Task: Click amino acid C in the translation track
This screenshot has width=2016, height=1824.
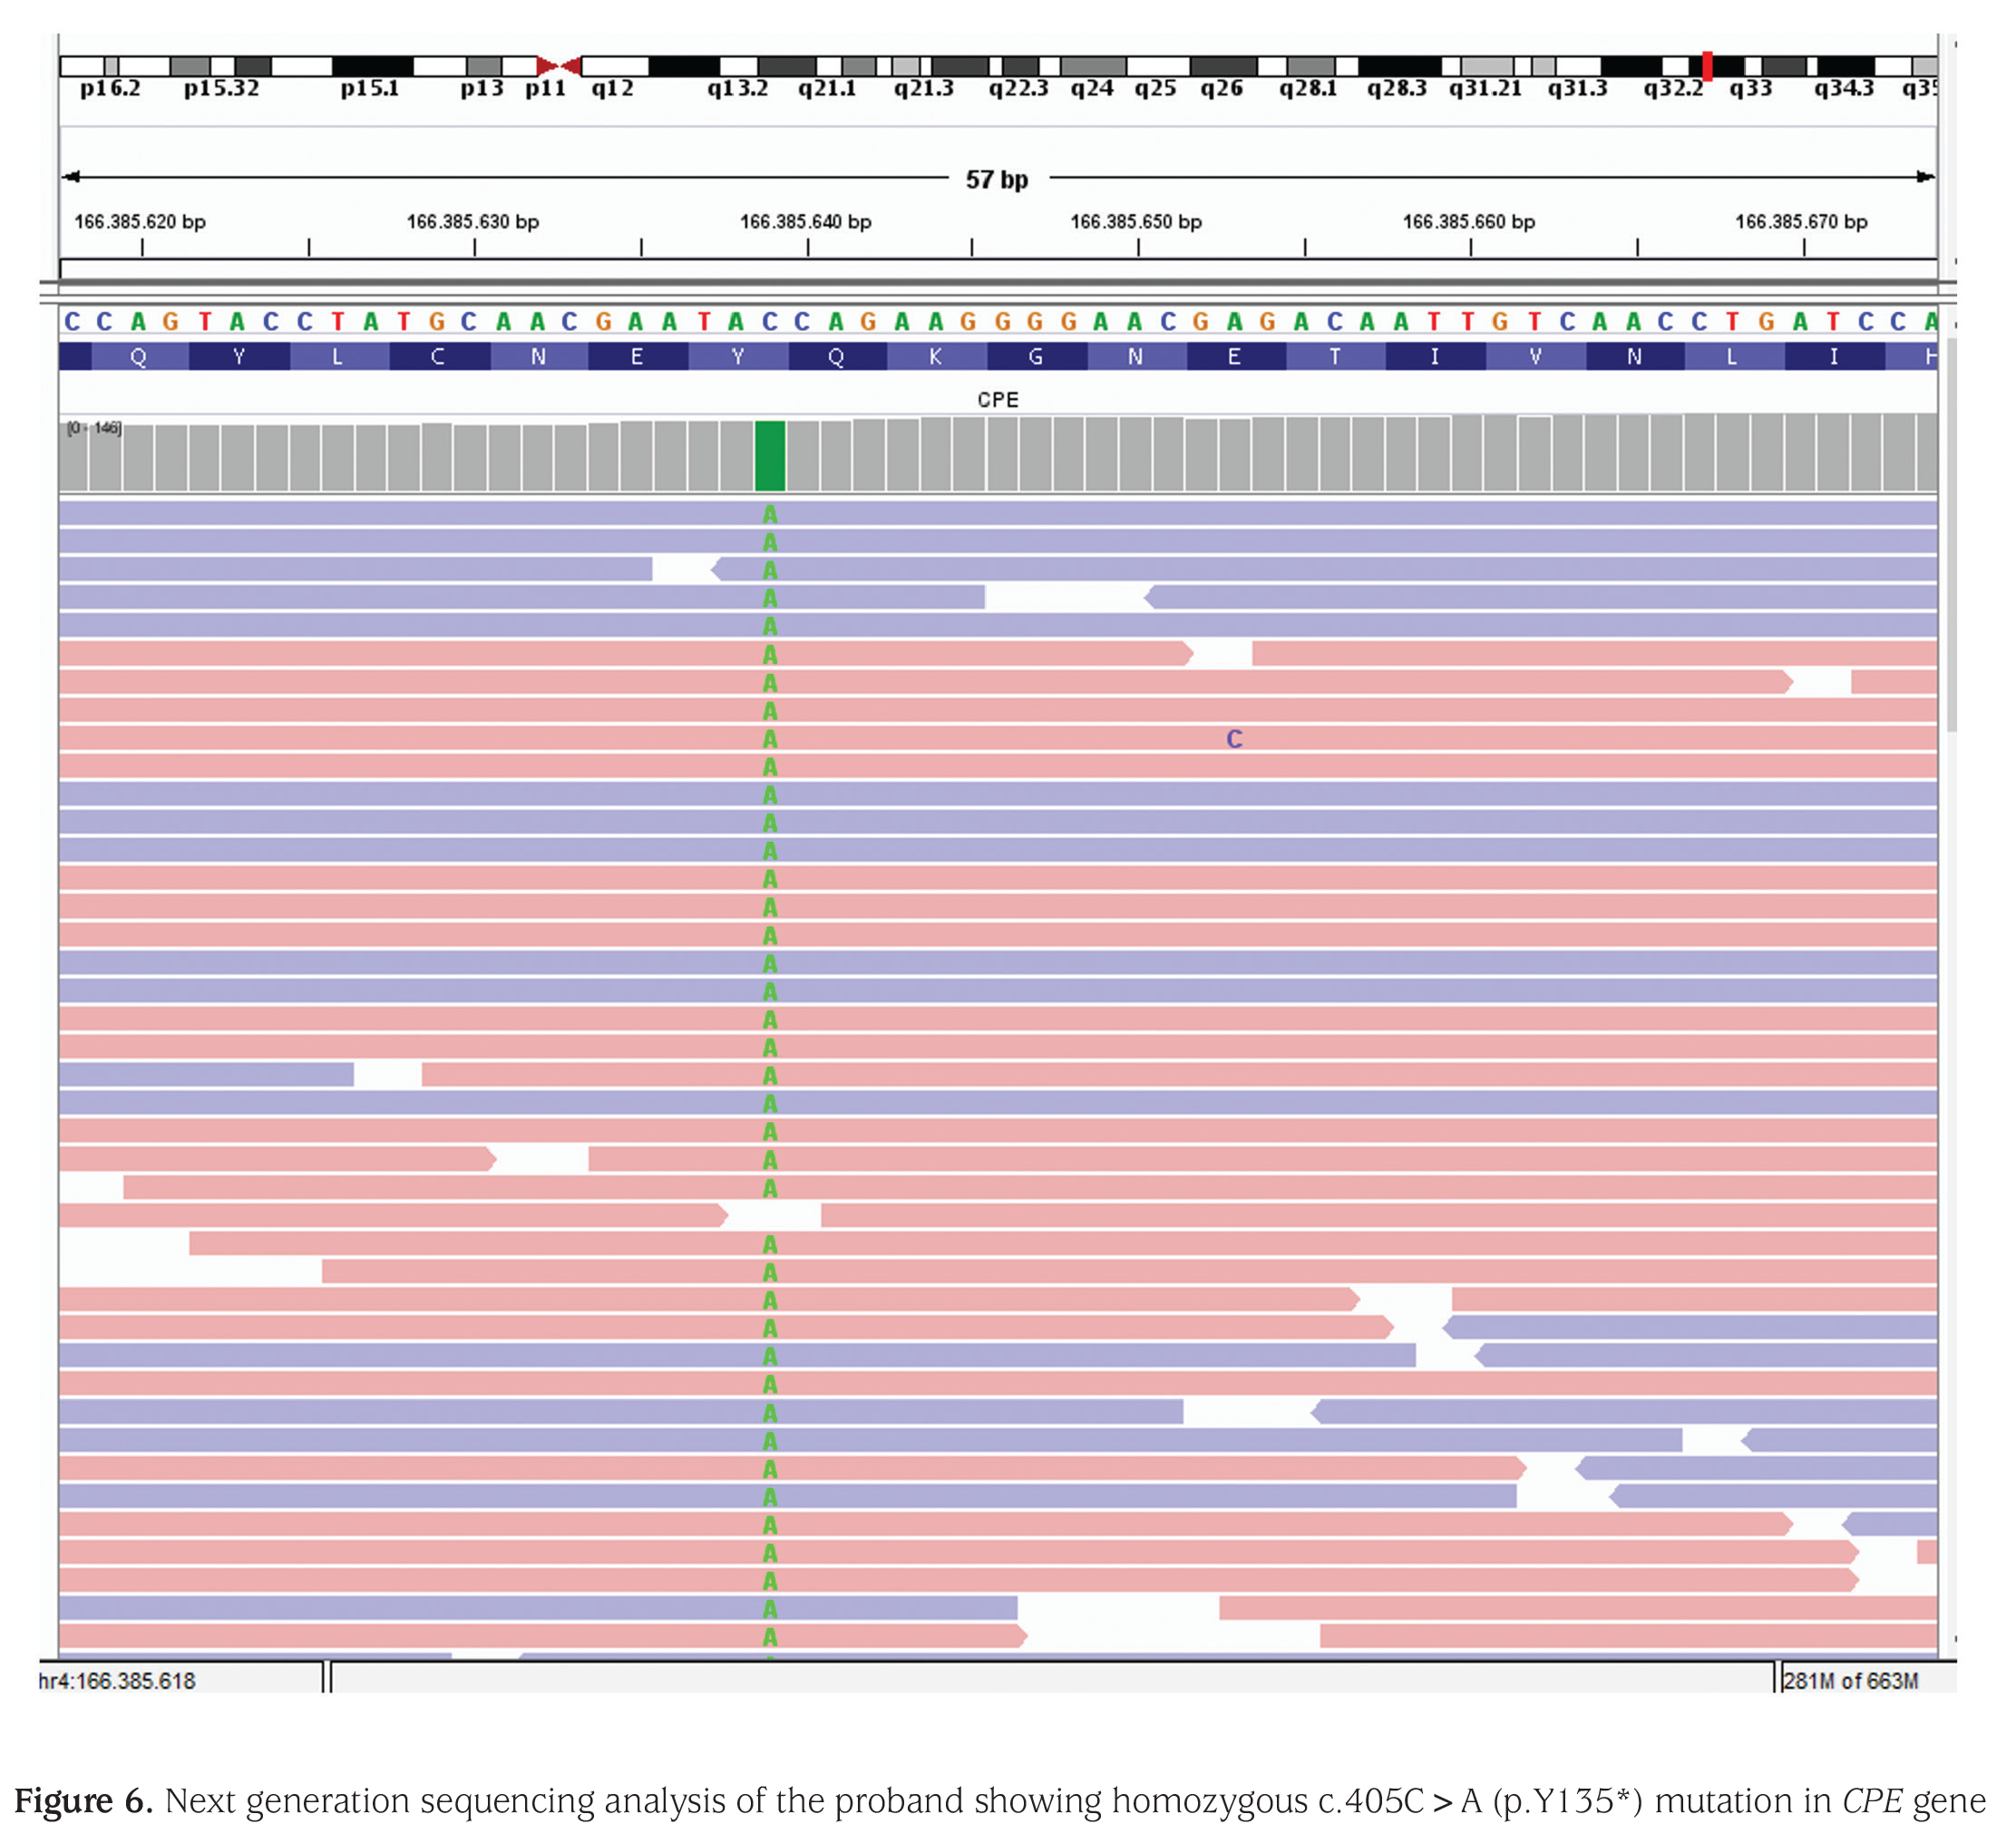Action: (x=438, y=357)
